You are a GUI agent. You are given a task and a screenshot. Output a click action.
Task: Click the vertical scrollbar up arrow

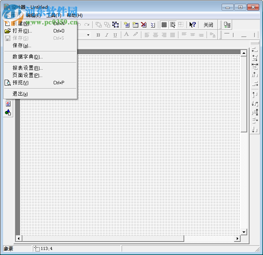click(244, 53)
